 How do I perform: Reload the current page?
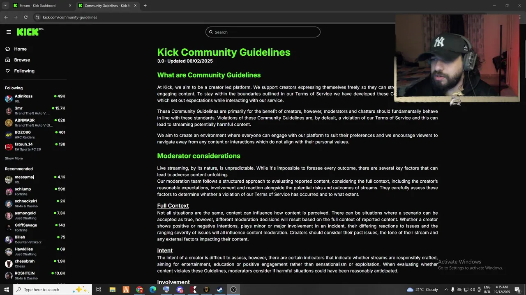25,17
